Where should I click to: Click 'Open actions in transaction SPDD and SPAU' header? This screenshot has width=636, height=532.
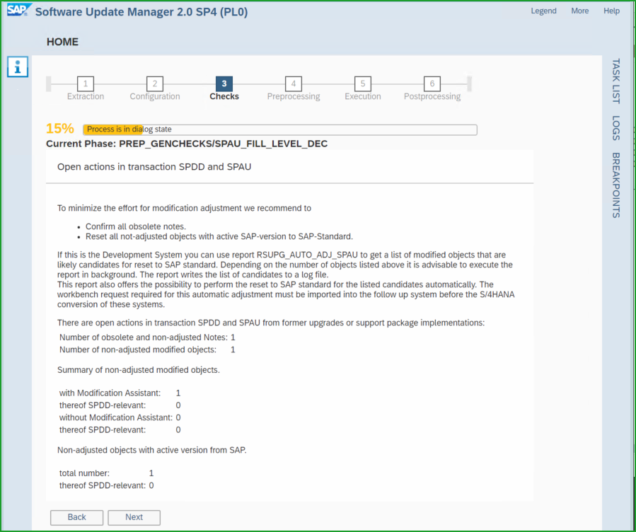click(x=154, y=167)
